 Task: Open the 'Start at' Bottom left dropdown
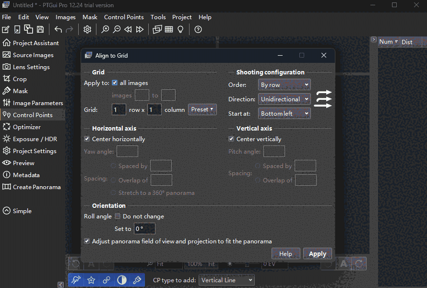point(285,114)
